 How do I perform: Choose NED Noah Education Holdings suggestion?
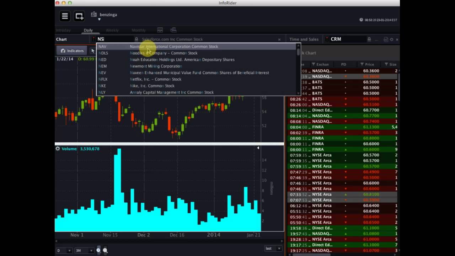197,60
